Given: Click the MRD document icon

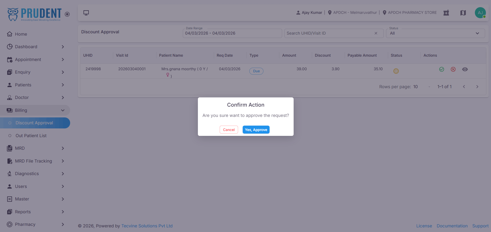Looking at the screenshot, I should (x=10, y=148).
